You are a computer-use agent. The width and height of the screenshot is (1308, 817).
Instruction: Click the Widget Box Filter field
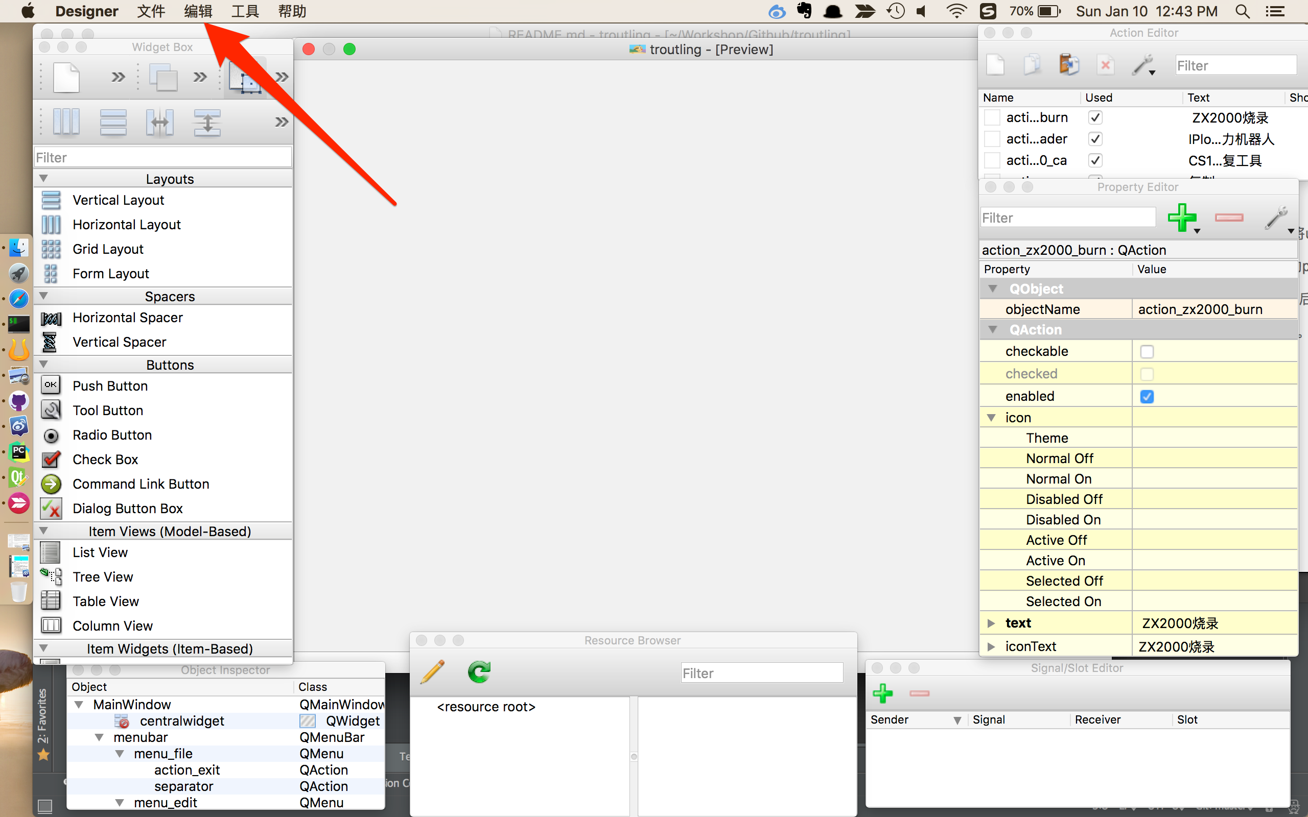162,158
